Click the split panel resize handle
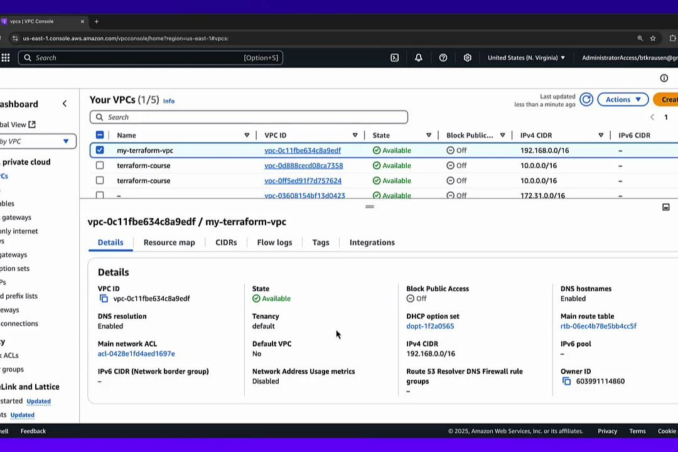The image size is (678, 452). (370, 207)
